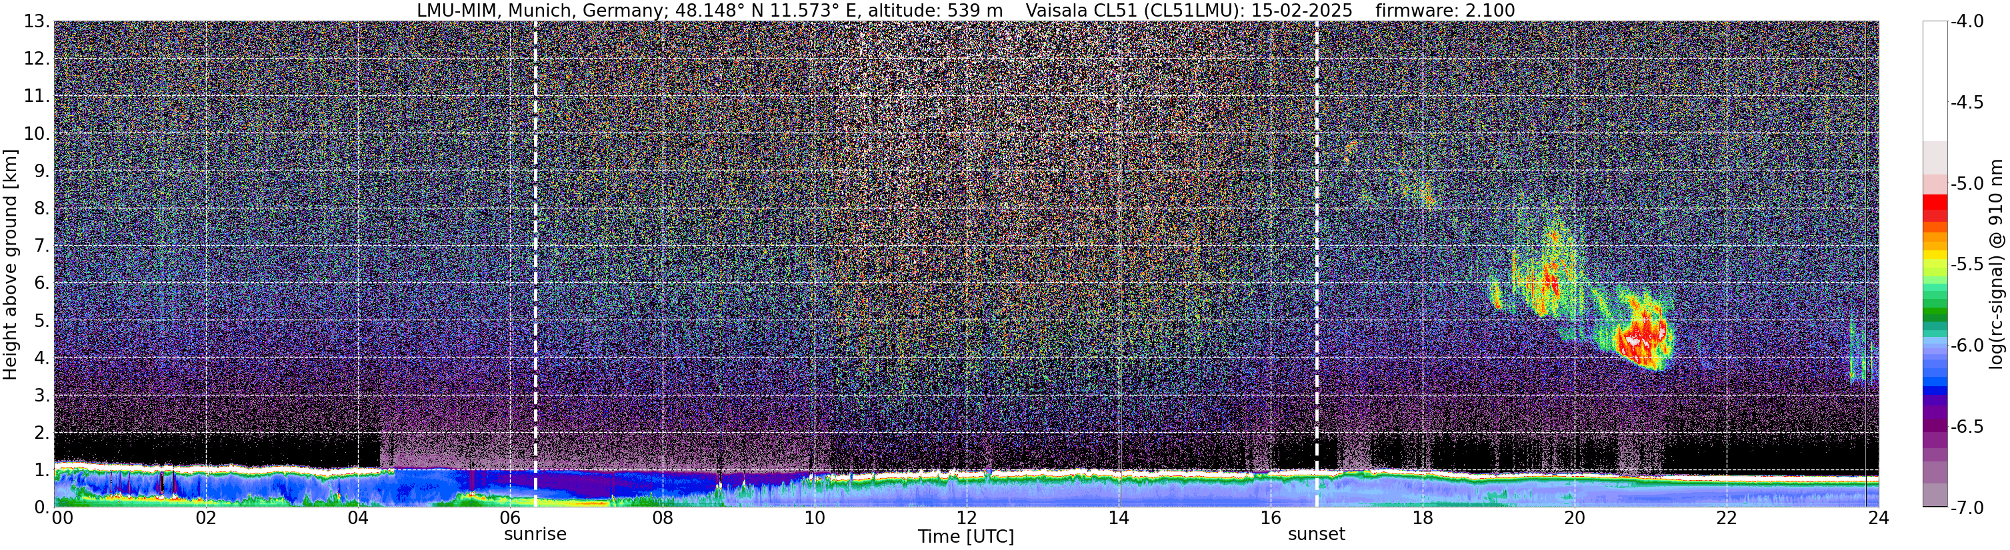The image size is (2010, 550).
Task: Click the colorbar tick label -4.0
Action: pos(1966,22)
